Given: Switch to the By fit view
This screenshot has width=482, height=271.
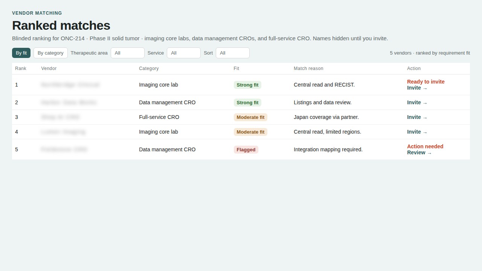Looking at the screenshot, I should [21, 53].
